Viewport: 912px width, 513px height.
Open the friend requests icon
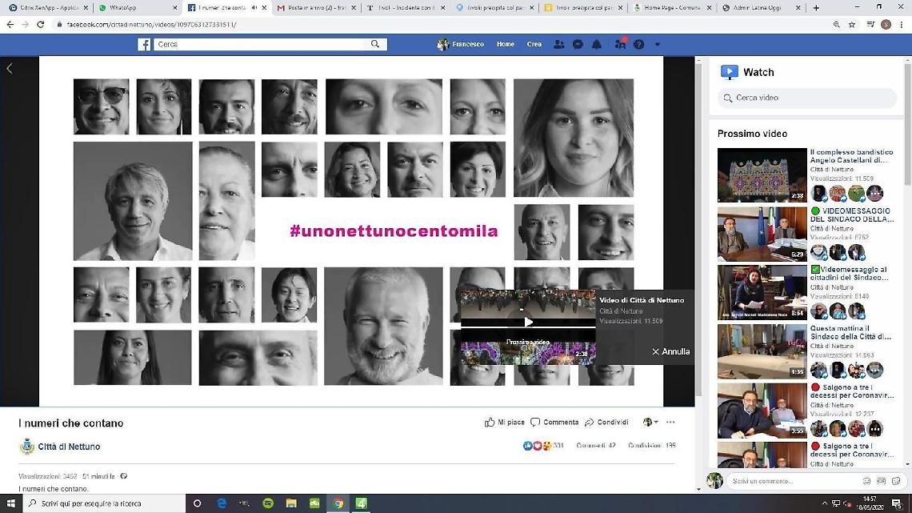(558, 45)
